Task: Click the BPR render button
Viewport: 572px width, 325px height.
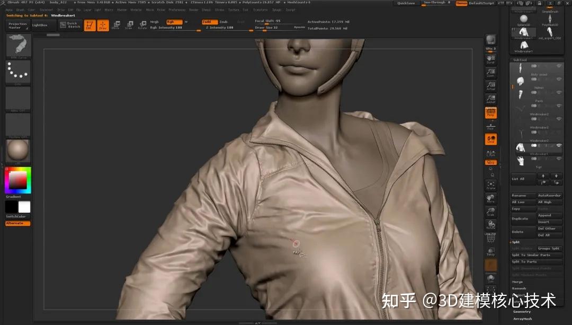Action: coord(490,40)
